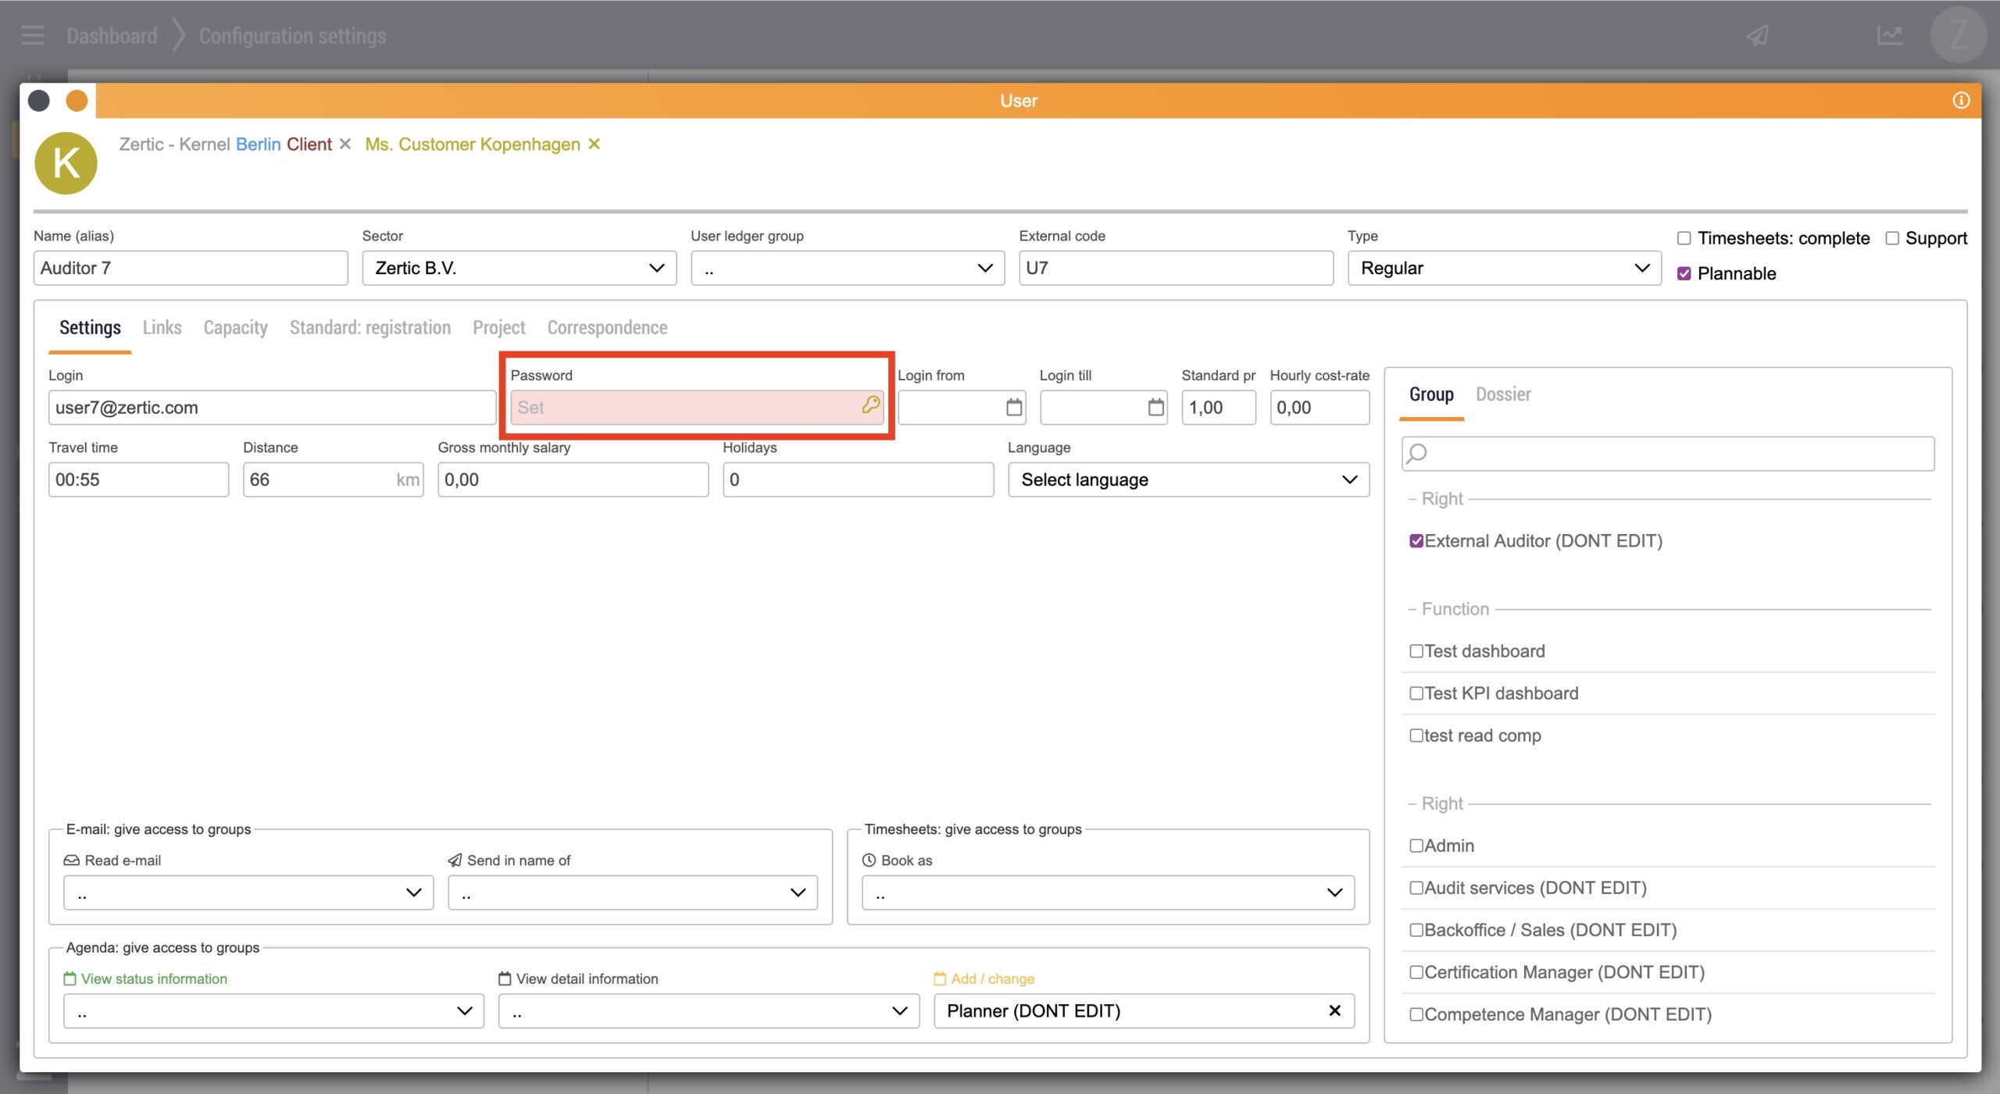2000x1094 pixels.
Task: Clear the Planner (DONT EDIT) selection
Action: [1334, 1010]
